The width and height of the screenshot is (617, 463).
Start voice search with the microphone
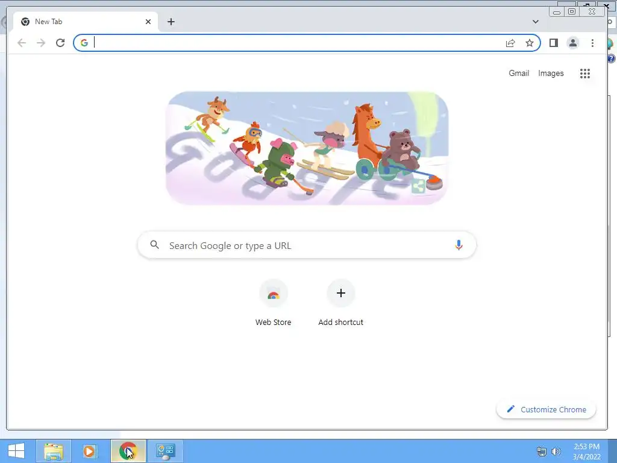[459, 245]
